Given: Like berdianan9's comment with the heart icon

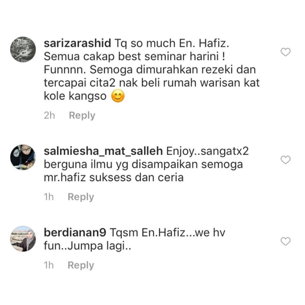Looking at the screenshot, I should tap(285, 241).
